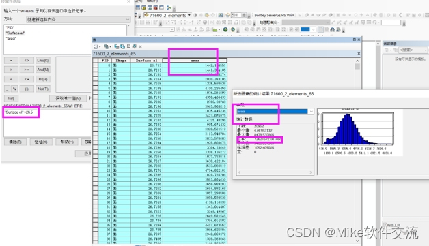Click row selector box for FID 10

pos(95,111)
